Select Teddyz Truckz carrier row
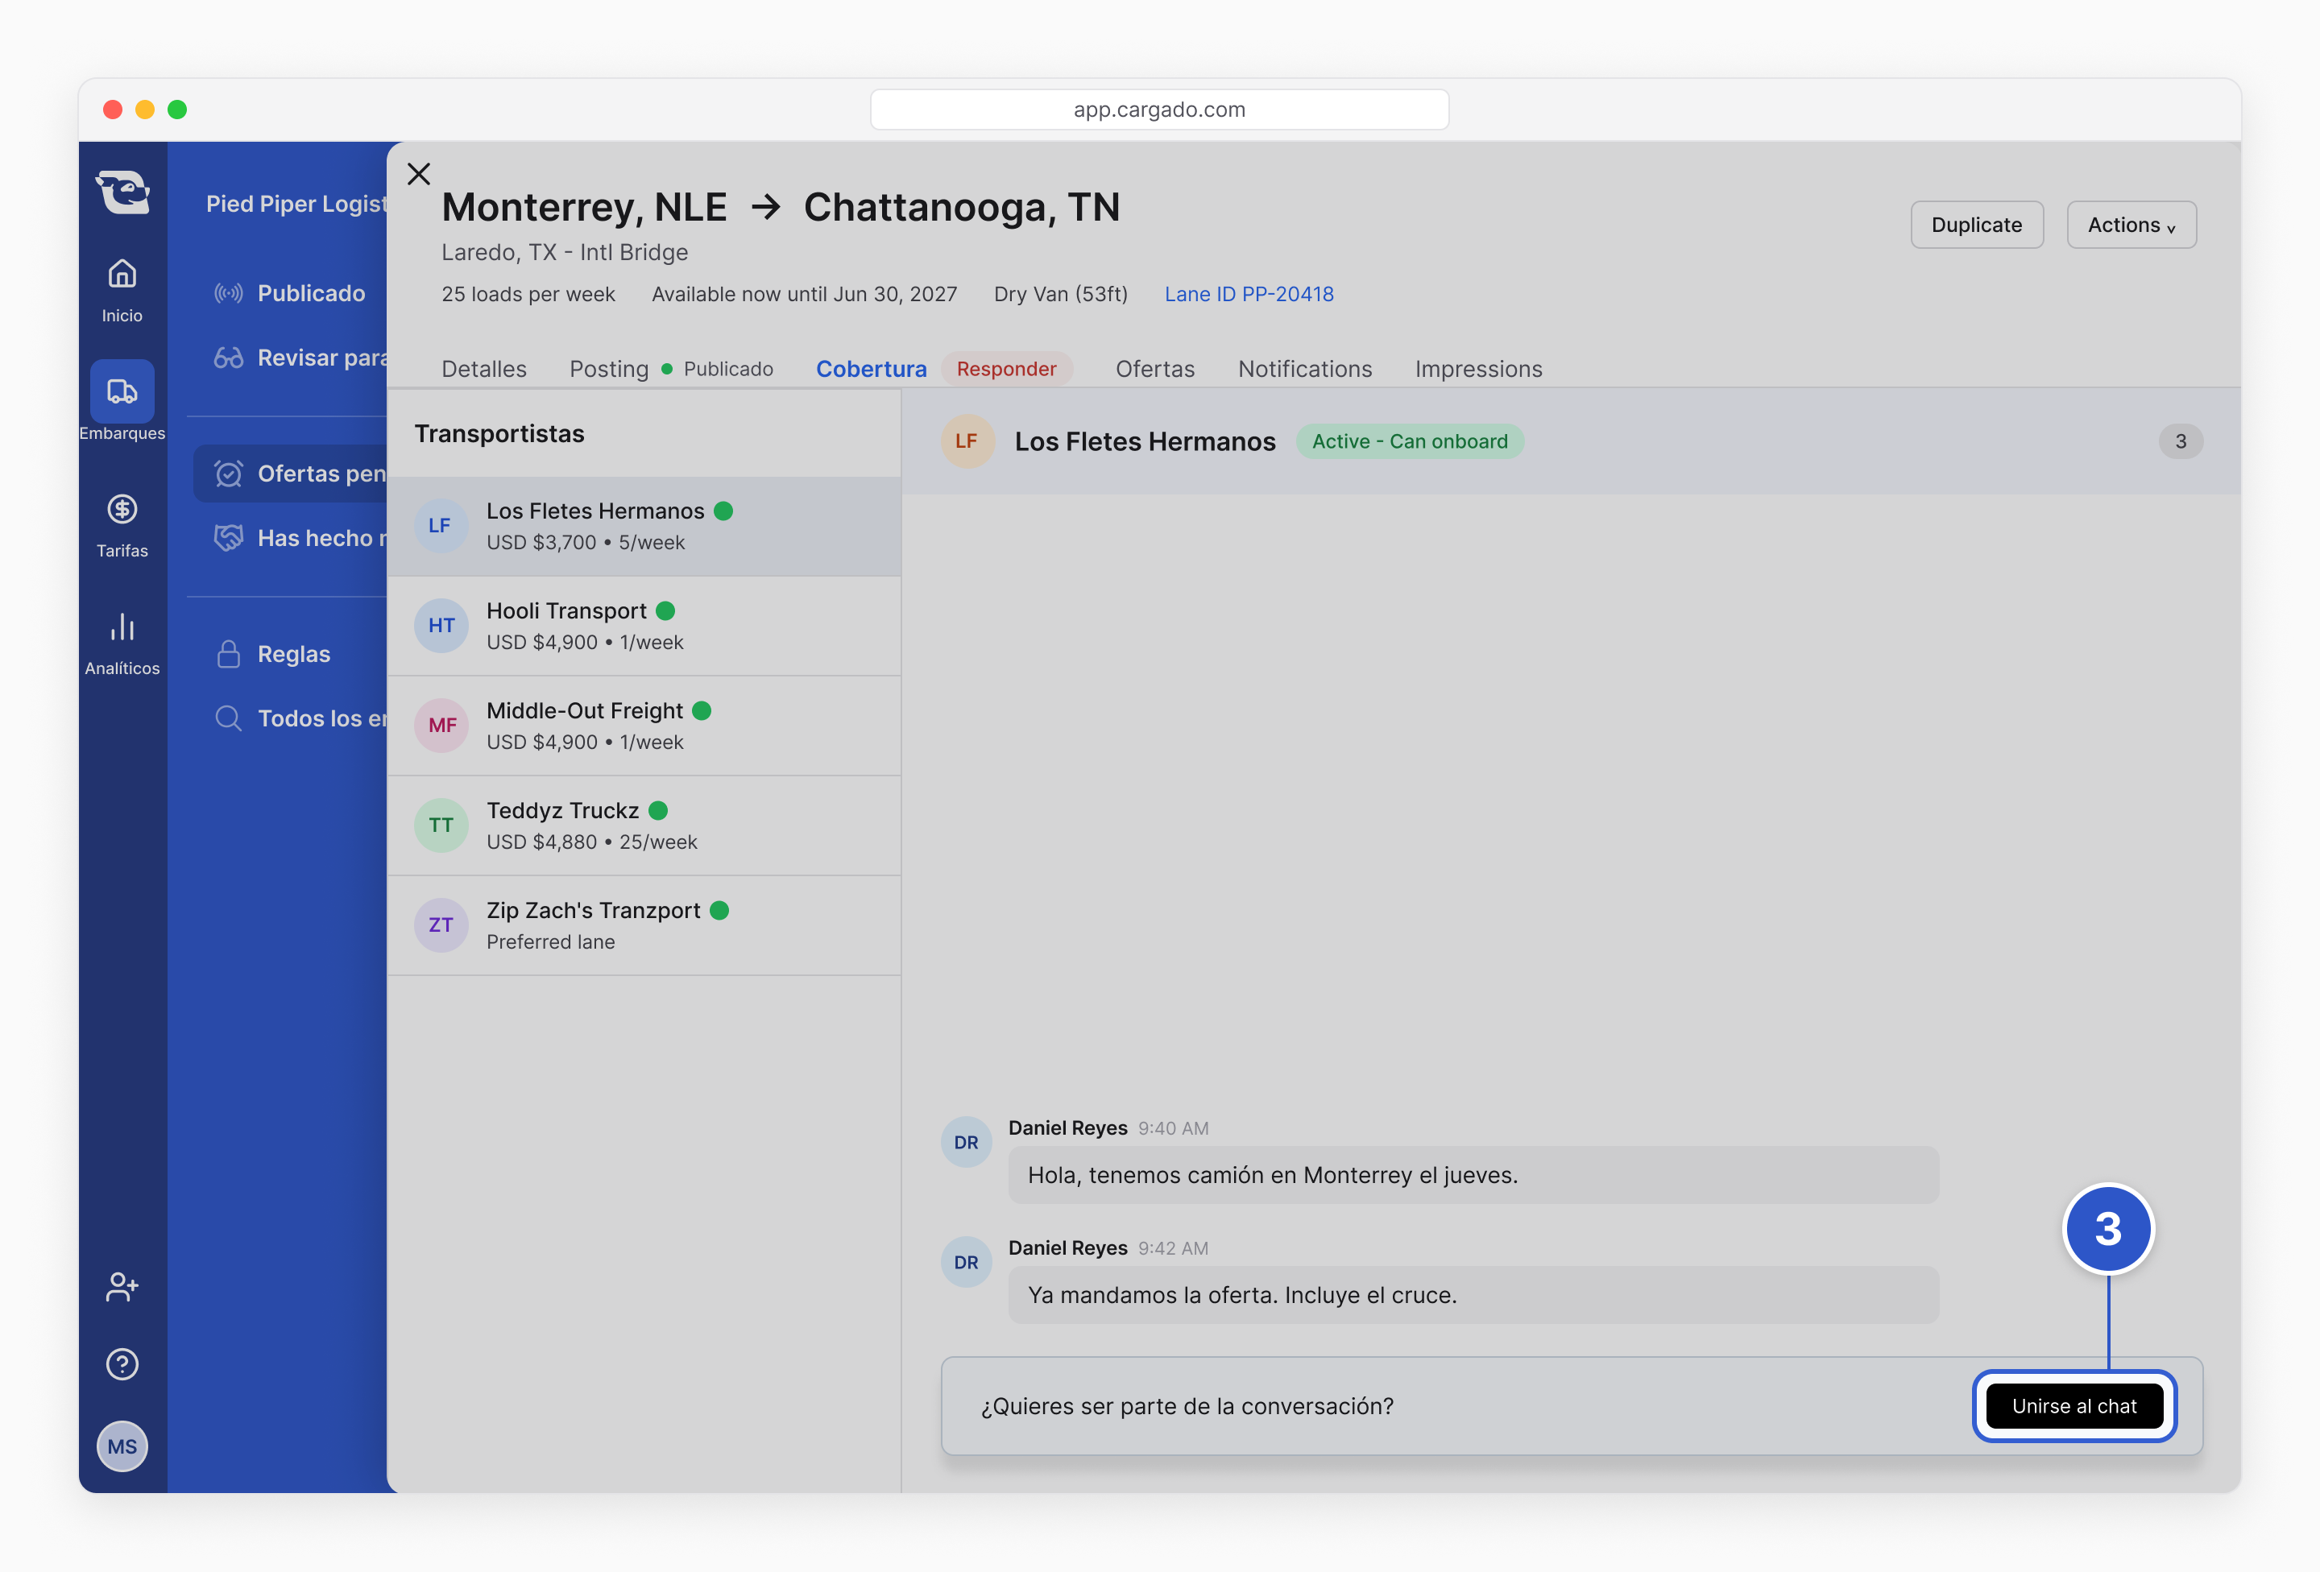The image size is (2320, 1572). (x=644, y=825)
